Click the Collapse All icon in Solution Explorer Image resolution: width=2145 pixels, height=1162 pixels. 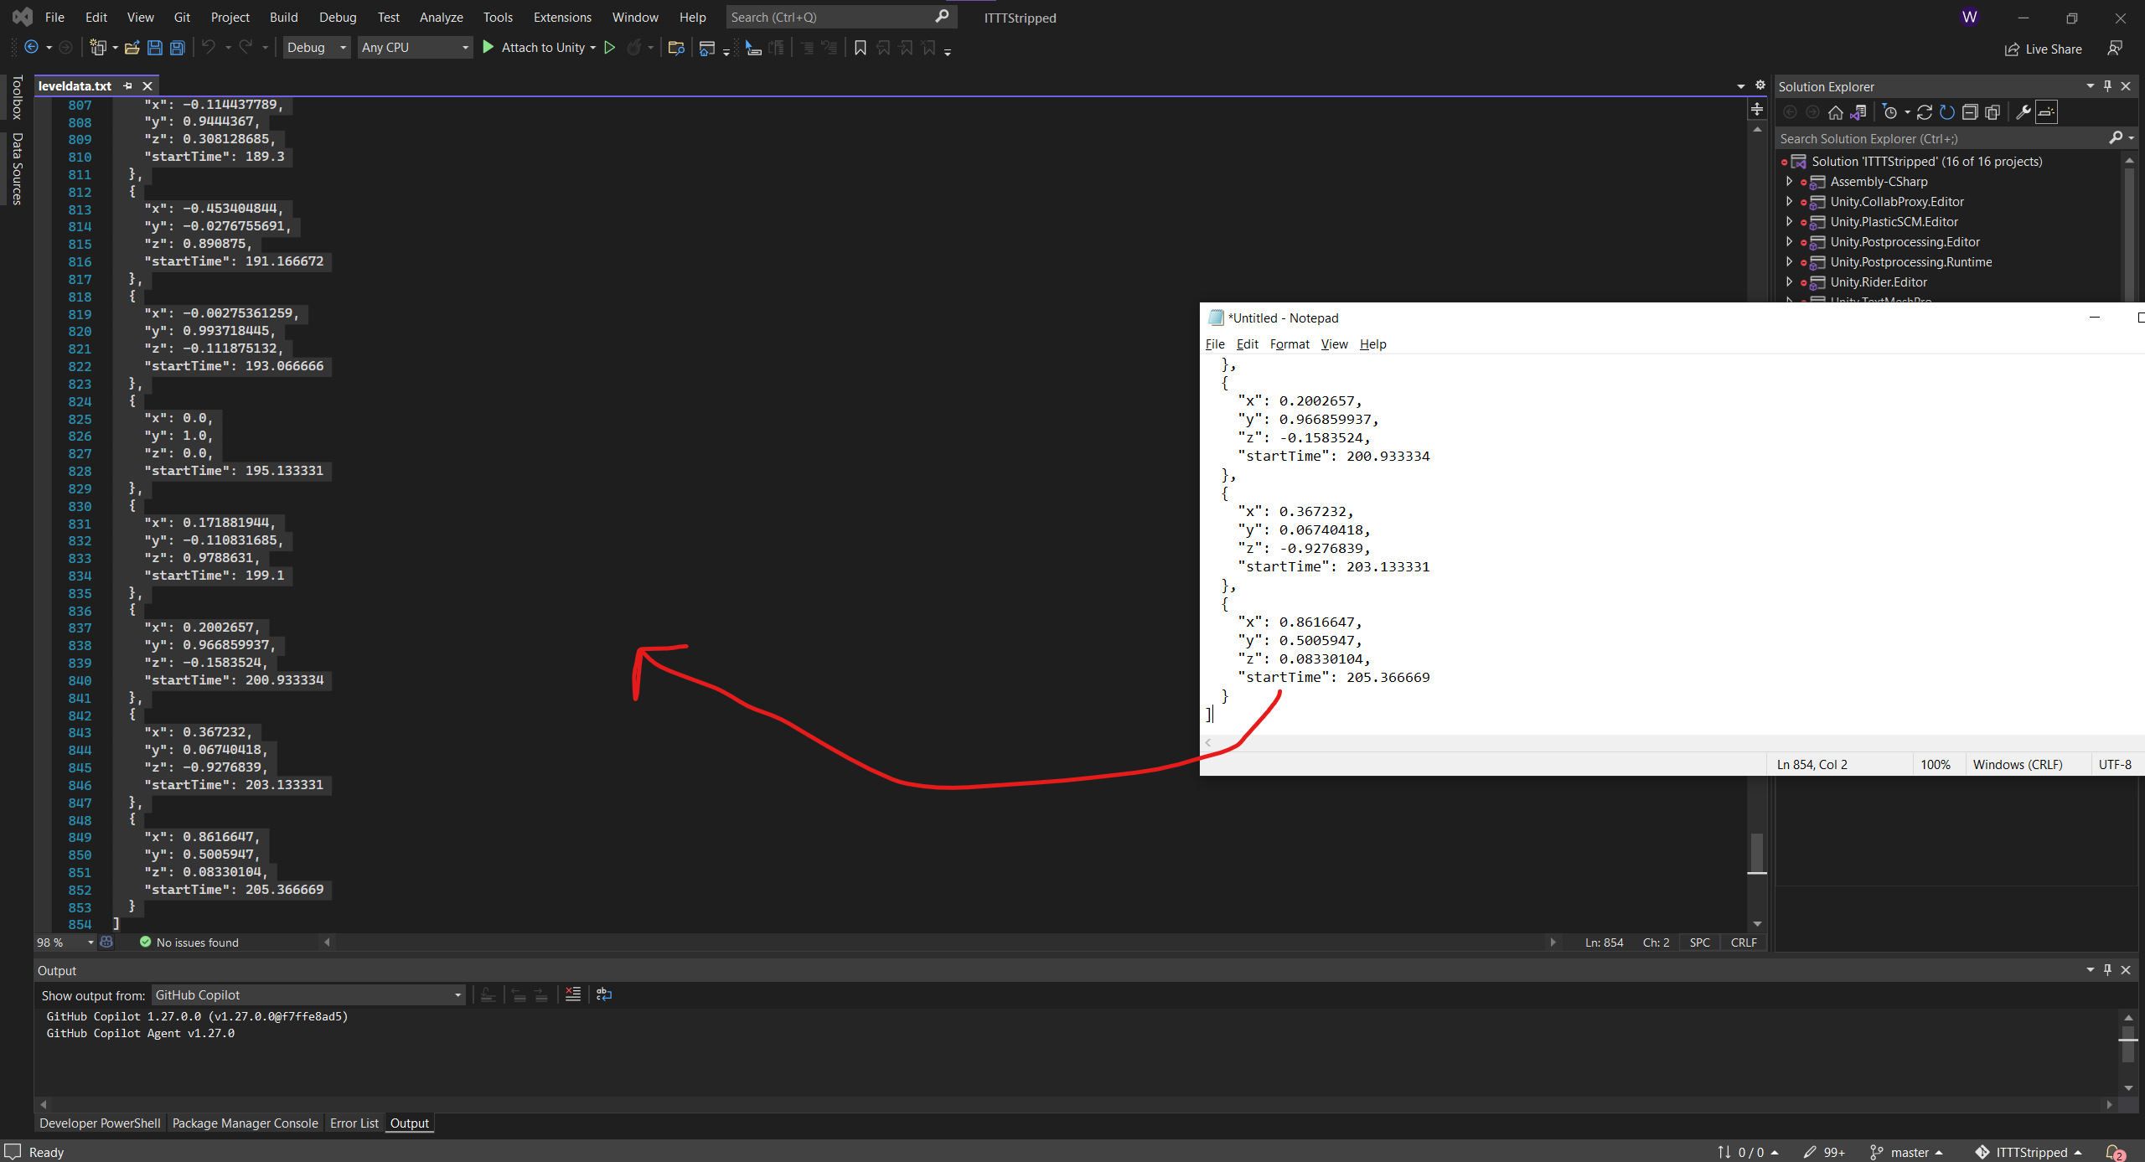(x=1970, y=111)
